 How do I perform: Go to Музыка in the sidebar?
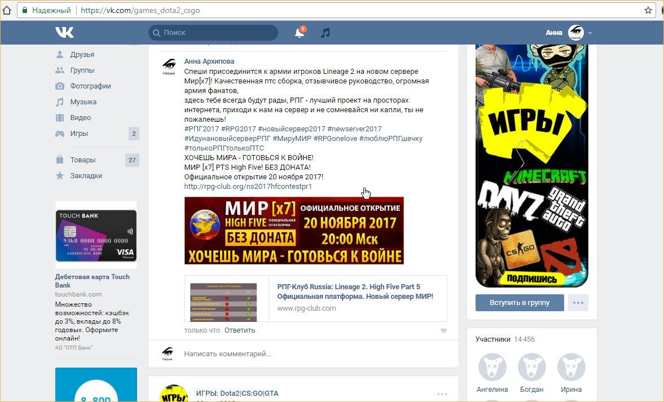point(83,102)
